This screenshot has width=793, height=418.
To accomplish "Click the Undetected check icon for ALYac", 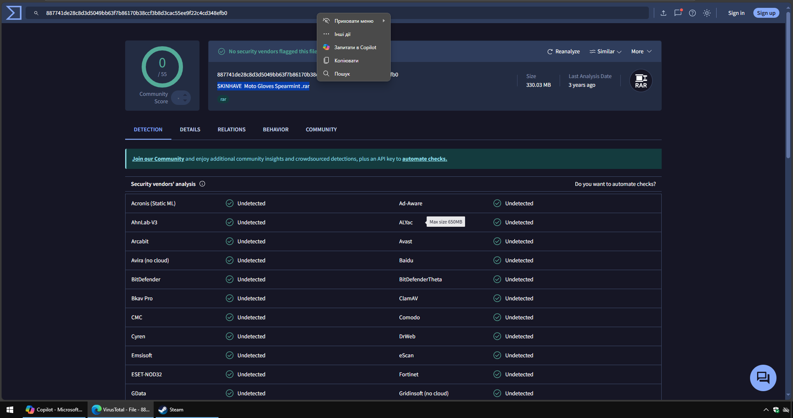I will point(497,222).
